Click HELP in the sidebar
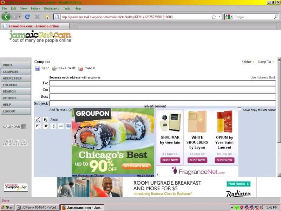Screen dimensions: 281x211 (x=16, y=104)
